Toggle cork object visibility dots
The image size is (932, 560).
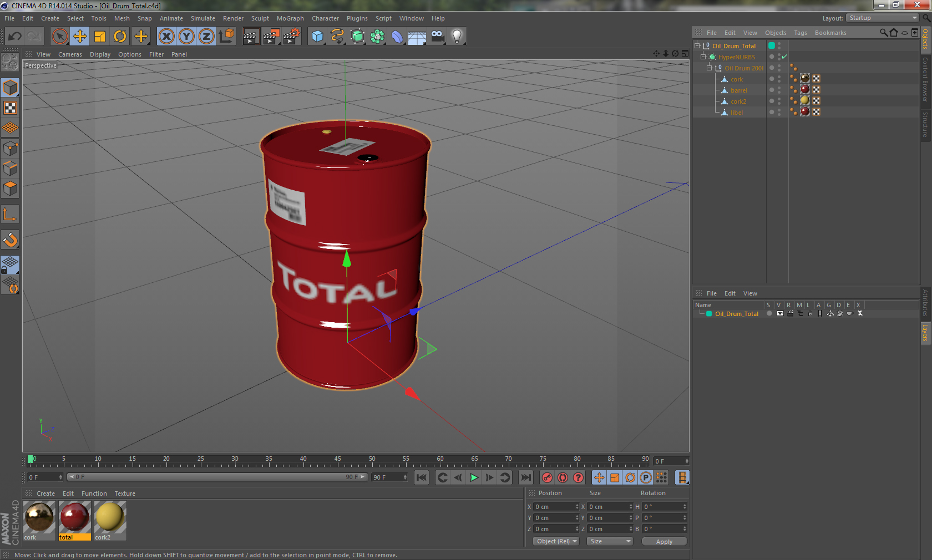click(779, 79)
